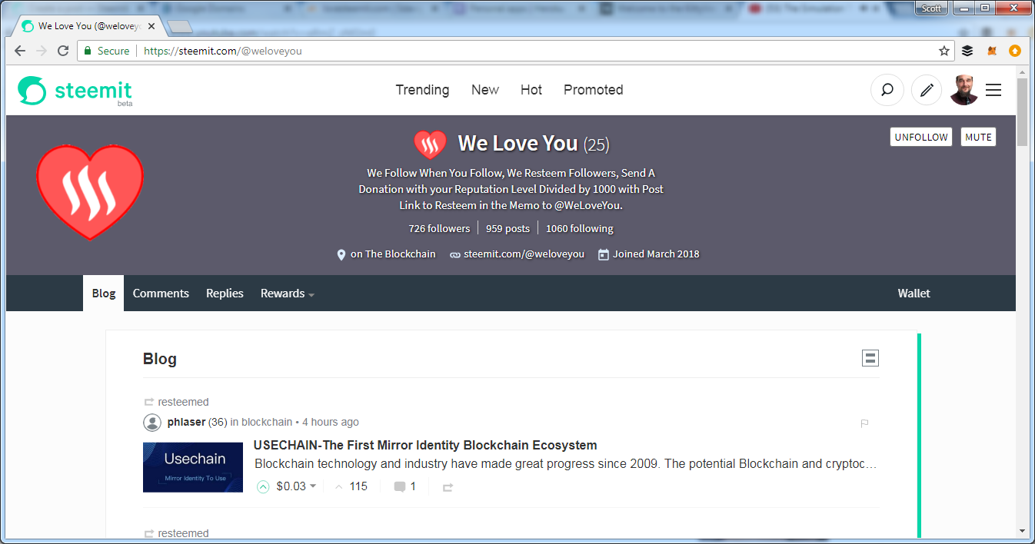Screen dimensions: 1035x544
Task: Open the 726 followers link
Action: (439, 229)
